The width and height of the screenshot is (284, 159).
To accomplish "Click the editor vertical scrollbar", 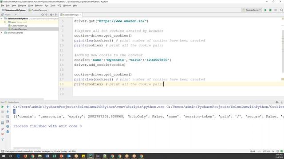I will 283,51.
